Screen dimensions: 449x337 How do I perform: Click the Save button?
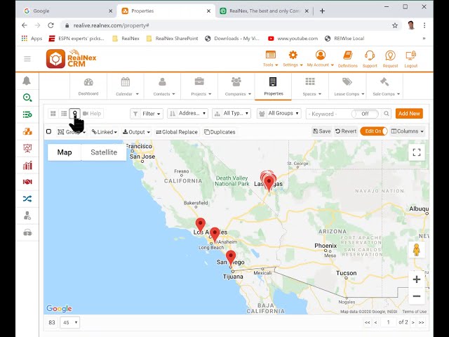coord(322,131)
